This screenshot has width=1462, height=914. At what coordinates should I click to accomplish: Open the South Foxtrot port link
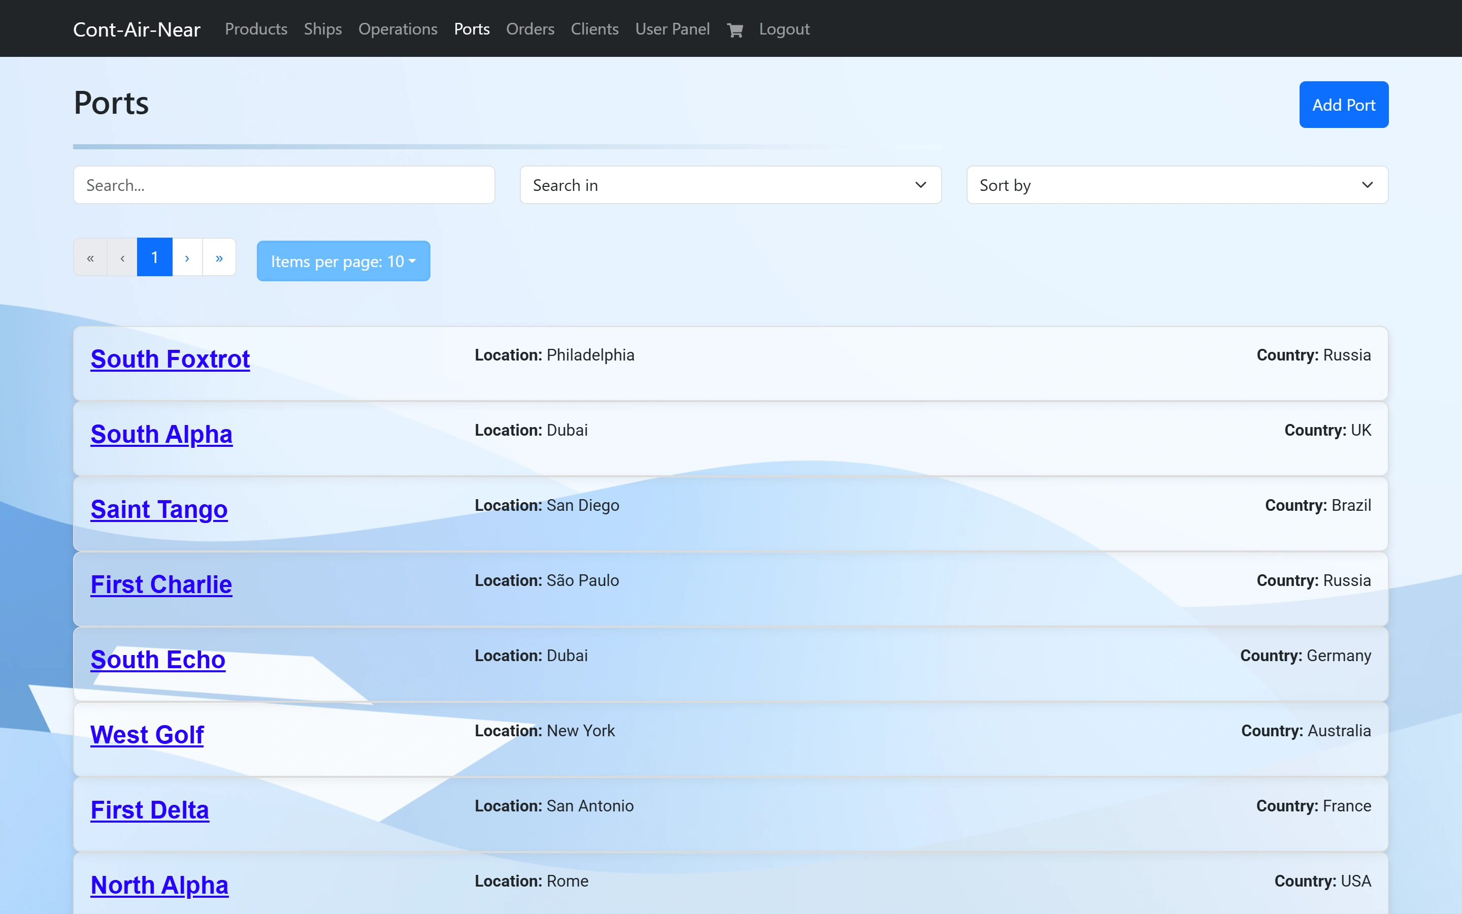tap(170, 359)
